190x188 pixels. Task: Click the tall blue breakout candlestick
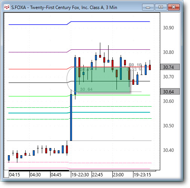tap(71, 118)
